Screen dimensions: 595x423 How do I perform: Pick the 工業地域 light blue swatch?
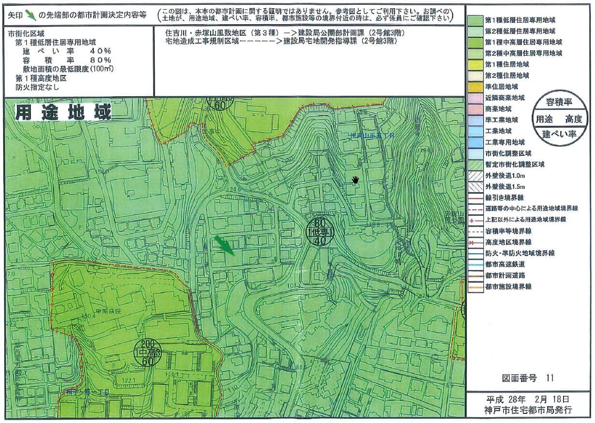(475, 131)
